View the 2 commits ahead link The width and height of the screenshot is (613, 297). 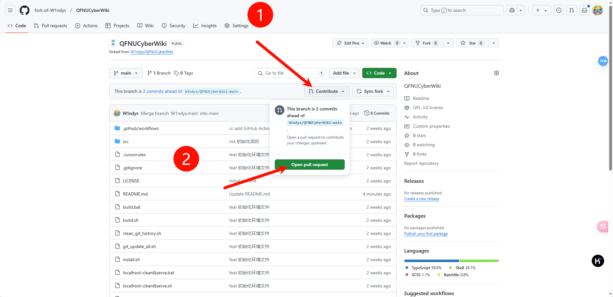163,91
